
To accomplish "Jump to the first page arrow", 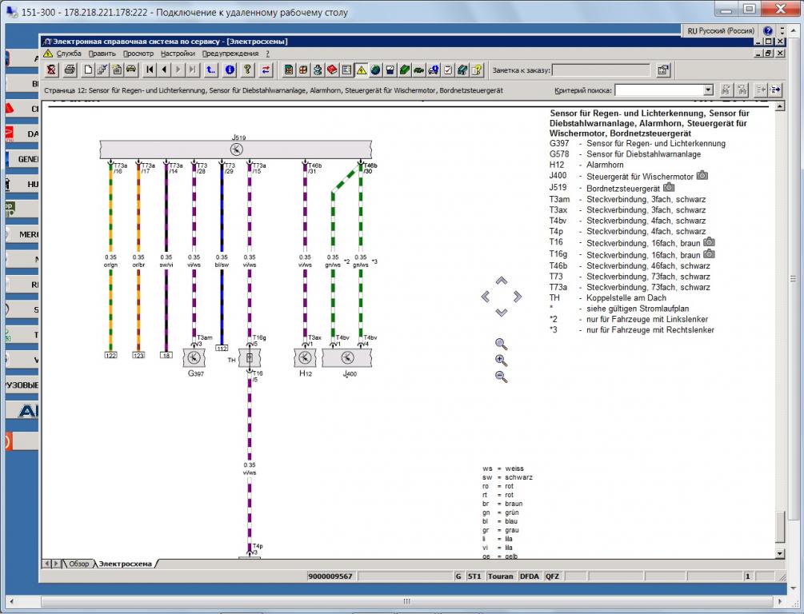I will point(150,70).
